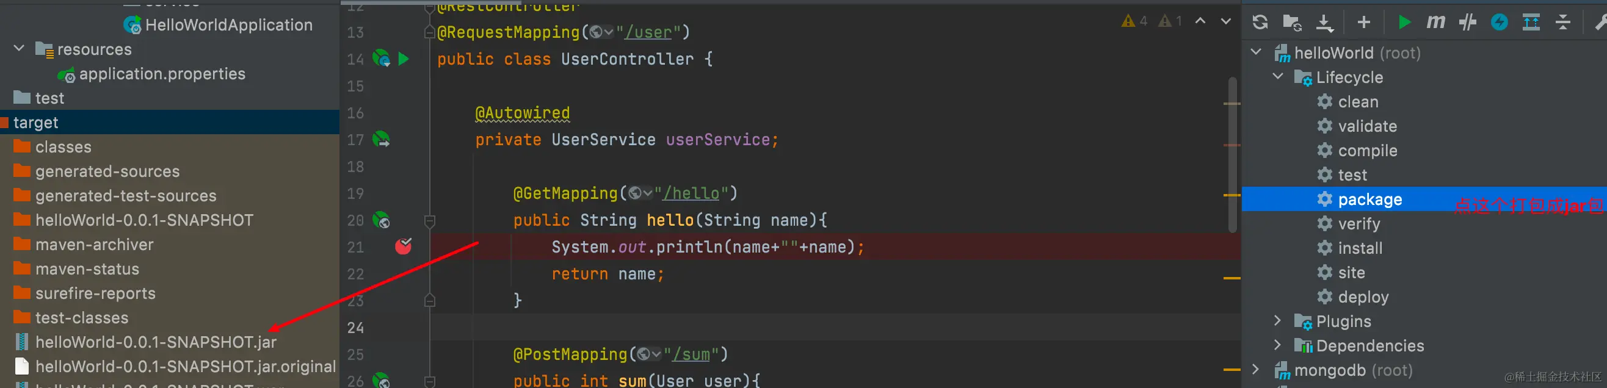Click request mapping gutter icon on line 20
The image size is (1607, 388).
381,220
